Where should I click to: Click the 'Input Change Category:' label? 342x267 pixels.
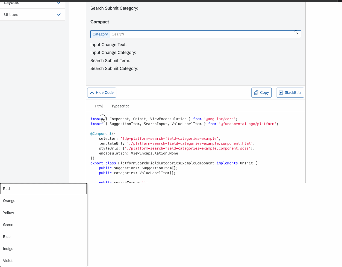(x=113, y=53)
